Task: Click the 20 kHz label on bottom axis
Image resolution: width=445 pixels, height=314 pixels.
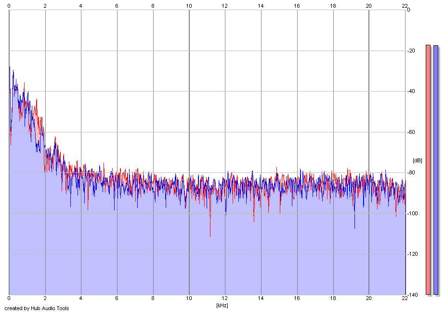Action: click(x=368, y=299)
